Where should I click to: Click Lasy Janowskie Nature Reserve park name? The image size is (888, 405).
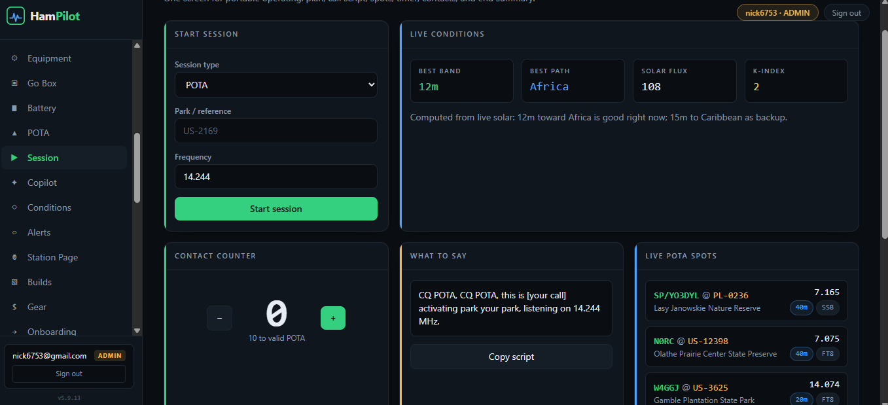coord(707,308)
